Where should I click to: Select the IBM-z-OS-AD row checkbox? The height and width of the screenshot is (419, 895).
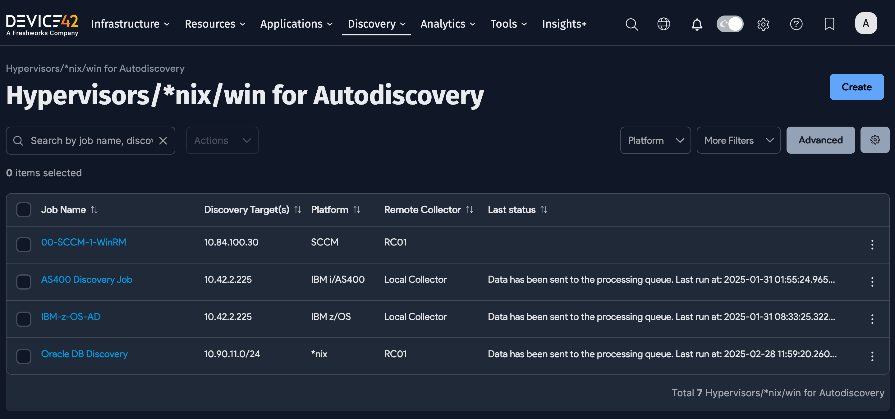(x=24, y=319)
